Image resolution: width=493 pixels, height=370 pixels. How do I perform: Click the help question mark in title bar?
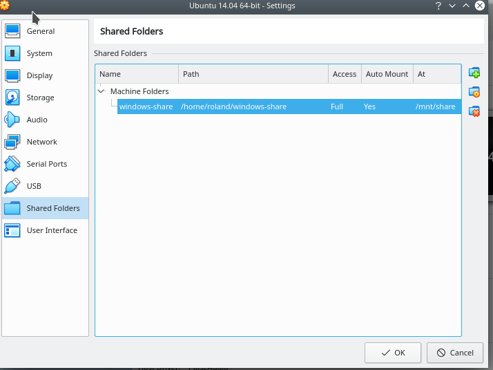tap(438, 6)
